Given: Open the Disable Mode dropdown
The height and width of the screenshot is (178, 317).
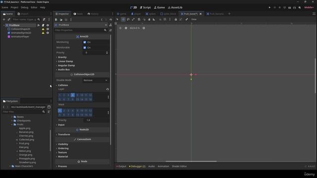Looking at the screenshot, I should point(96,80).
